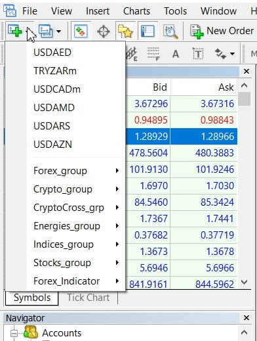Screen dimensions: 257x341
Task: Expand the Forex_Indicator submenu
Action: tap(65, 281)
